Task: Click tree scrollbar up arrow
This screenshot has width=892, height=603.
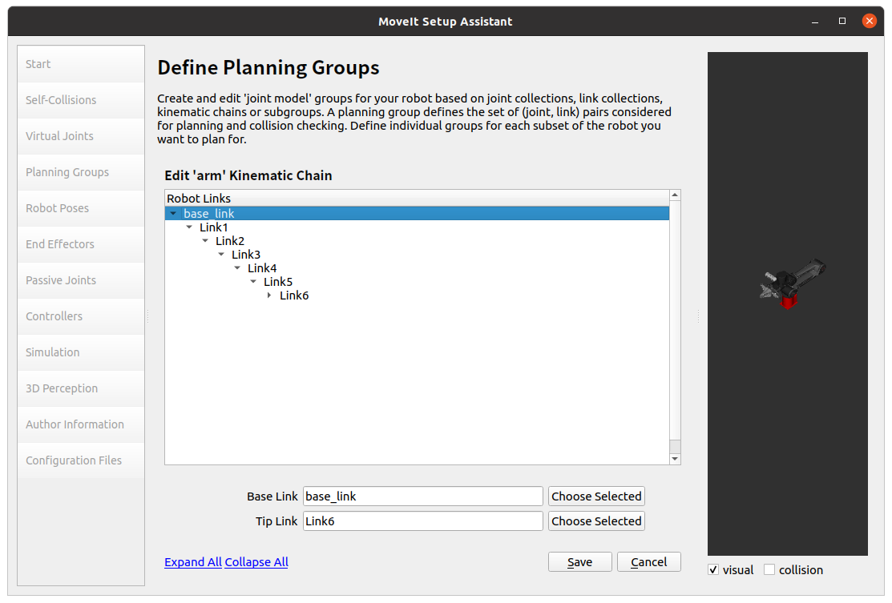Action: coord(675,195)
